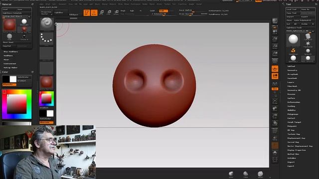Open the Dots stroke type picker
This screenshot has width=319, height=179.
coord(46,39)
